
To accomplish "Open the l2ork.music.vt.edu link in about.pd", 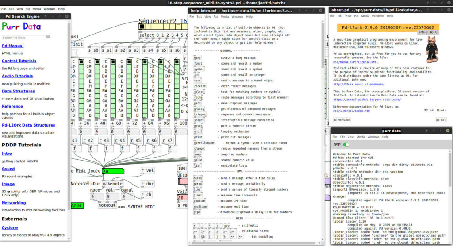I will pyautogui.click(x=358, y=84).
